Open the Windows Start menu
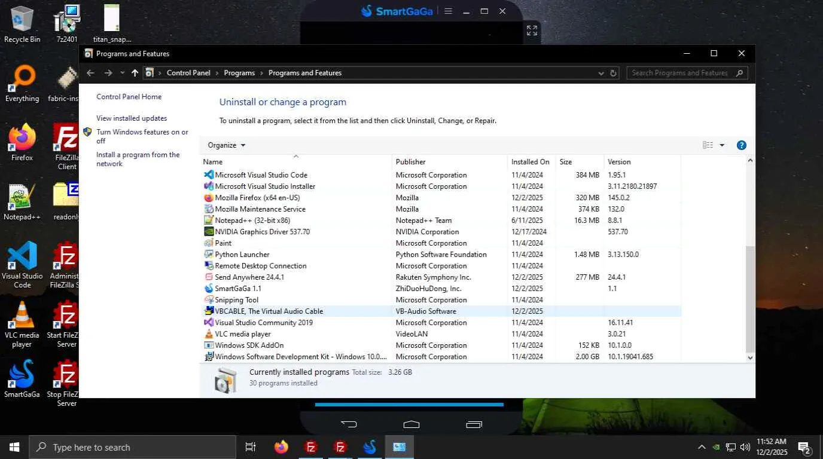The image size is (823, 459). tap(14, 447)
